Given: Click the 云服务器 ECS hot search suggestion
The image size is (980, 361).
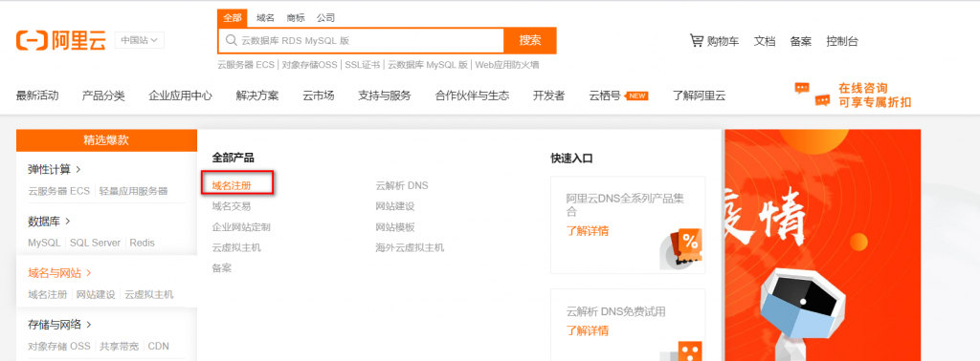Looking at the screenshot, I should [x=246, y=64].
